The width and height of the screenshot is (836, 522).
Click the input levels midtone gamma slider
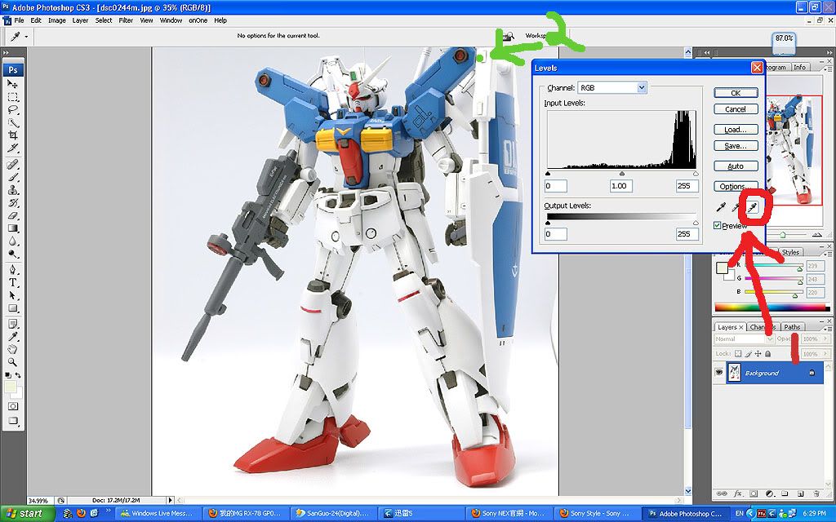(621, 174)
